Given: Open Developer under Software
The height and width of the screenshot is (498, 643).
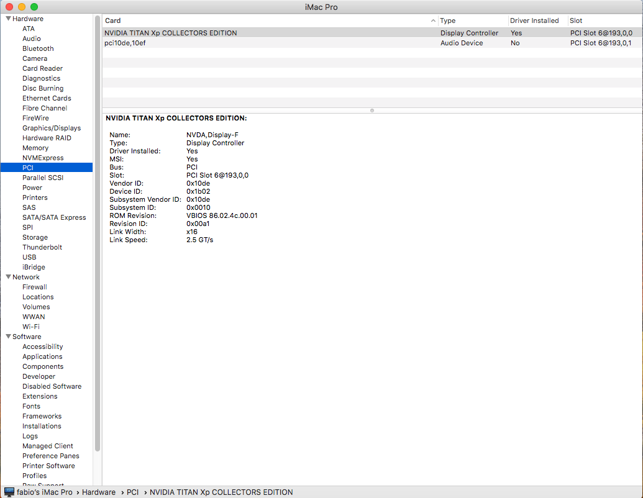Looking at the screenshot, I should click(39, 376).
